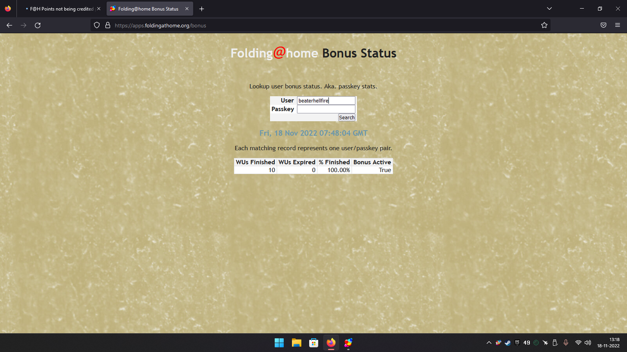Open volume speaker icon

pos(587,343)
